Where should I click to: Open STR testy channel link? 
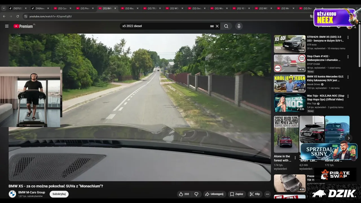pos(312,45)
